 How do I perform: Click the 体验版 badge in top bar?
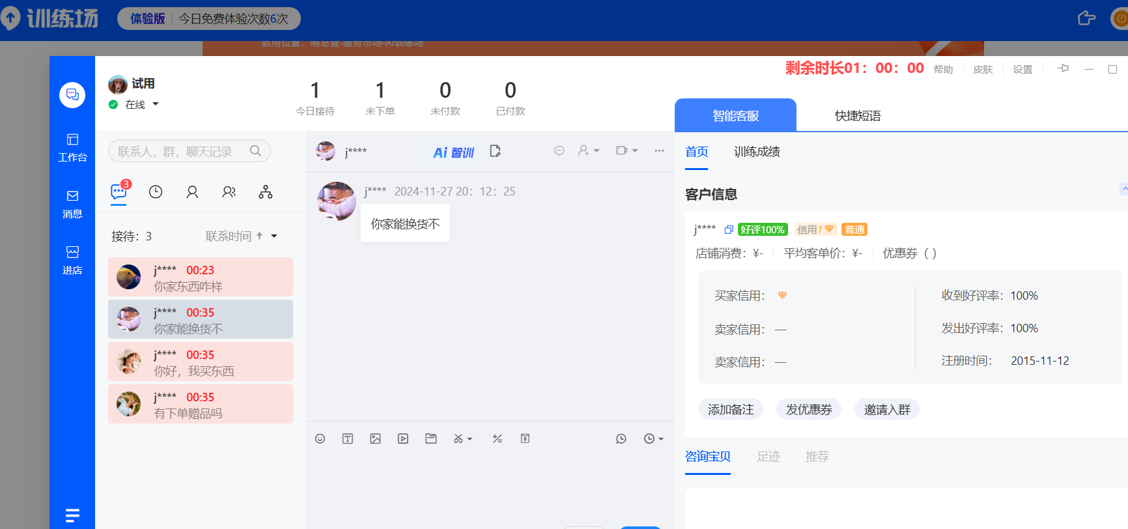[x=147, y=18]
